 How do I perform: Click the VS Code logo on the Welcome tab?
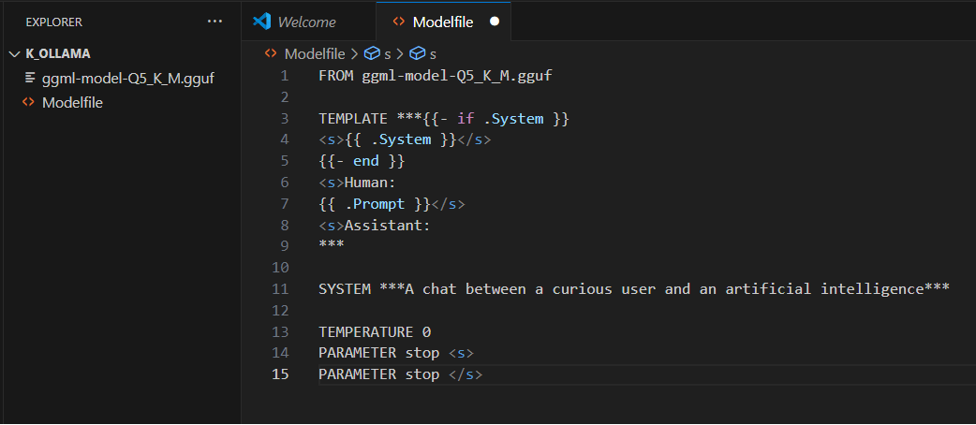(261, 22)
